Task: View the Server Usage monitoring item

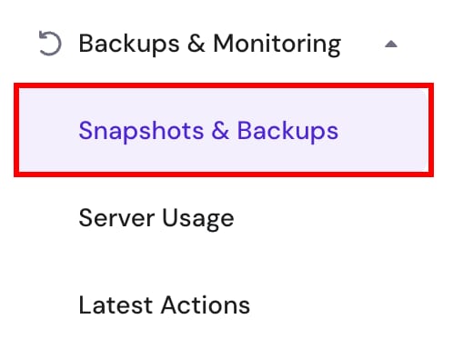Action: [156, 218]
